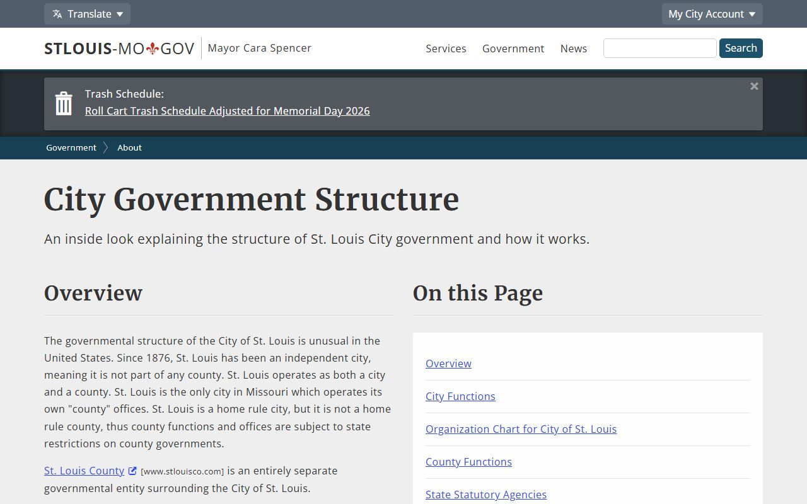Click the external link icon beside St. Louis County

click(132, 471)
